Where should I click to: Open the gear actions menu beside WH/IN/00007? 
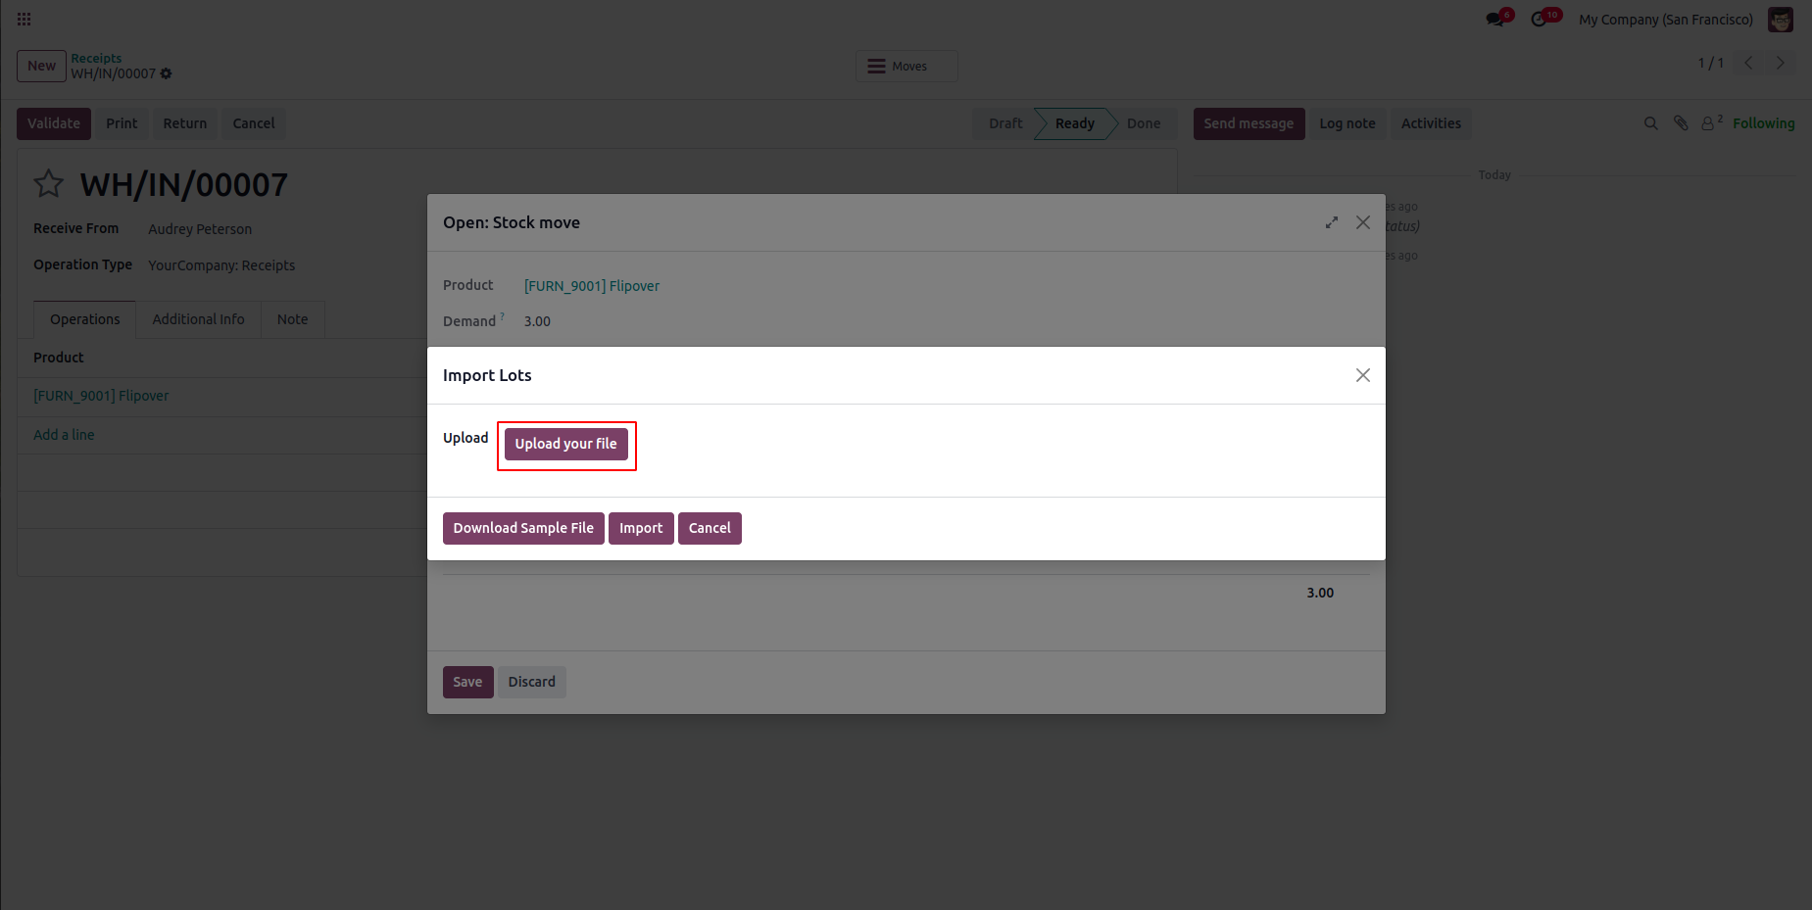pyautogui.click(x=166, y=74)
